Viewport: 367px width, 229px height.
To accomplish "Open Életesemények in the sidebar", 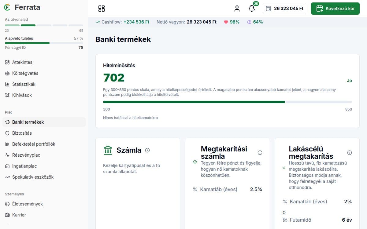I will pos(44,204).
